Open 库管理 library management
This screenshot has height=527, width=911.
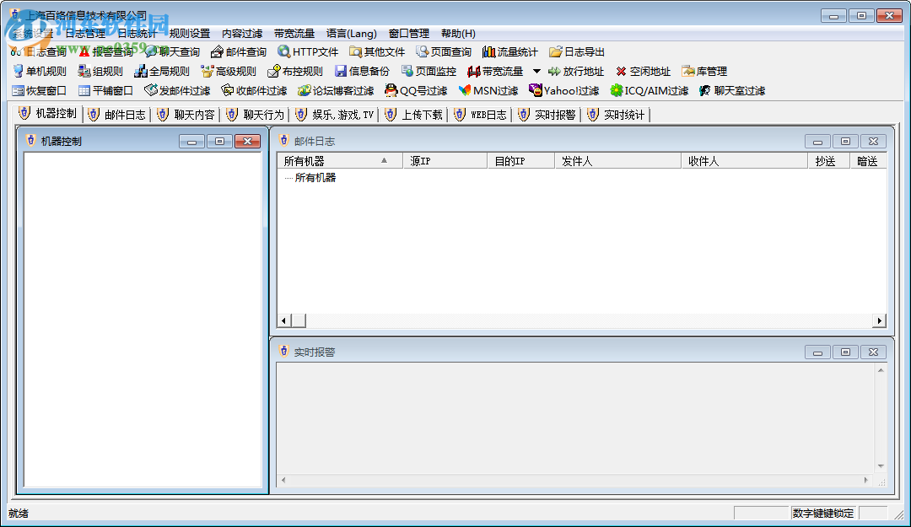coord(704,71)
